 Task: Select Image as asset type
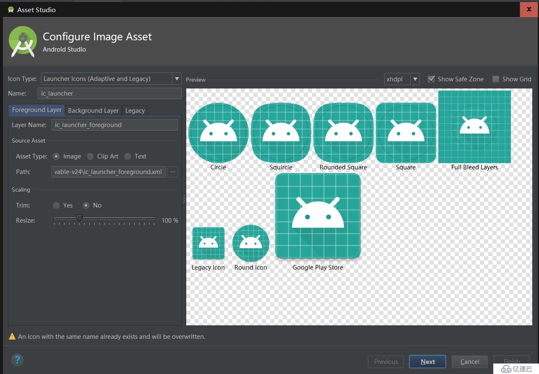click(56, 156)
